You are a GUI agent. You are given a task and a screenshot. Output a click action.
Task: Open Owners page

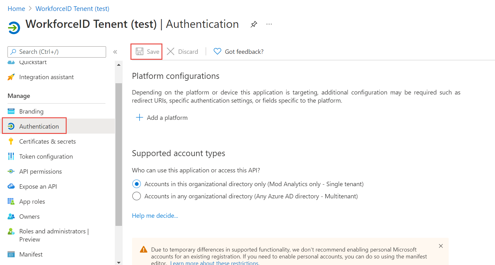point(29,217)
